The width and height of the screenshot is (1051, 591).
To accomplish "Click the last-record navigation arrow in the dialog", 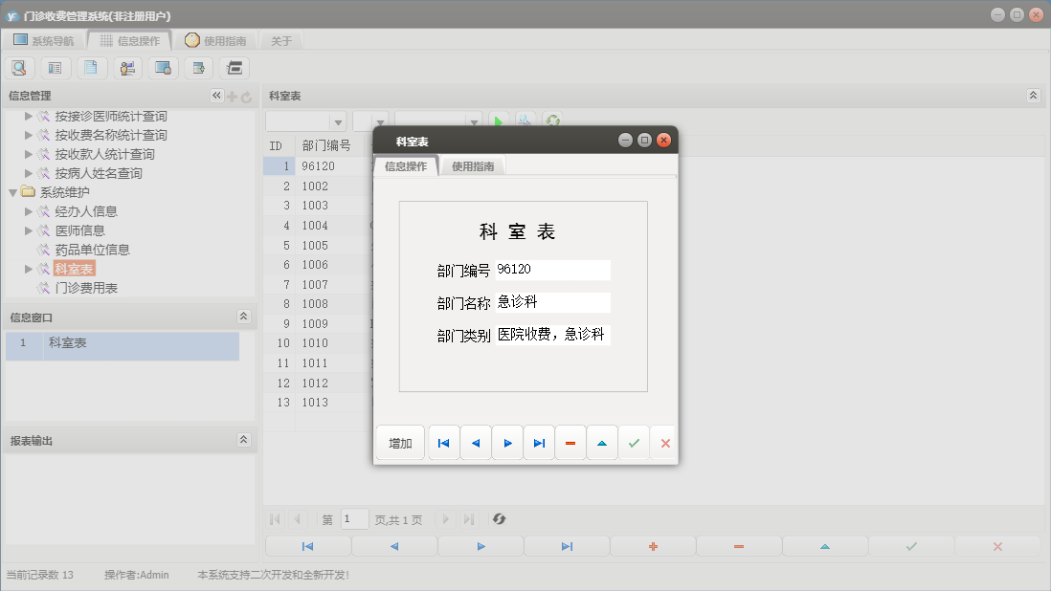I will point(539,442).
